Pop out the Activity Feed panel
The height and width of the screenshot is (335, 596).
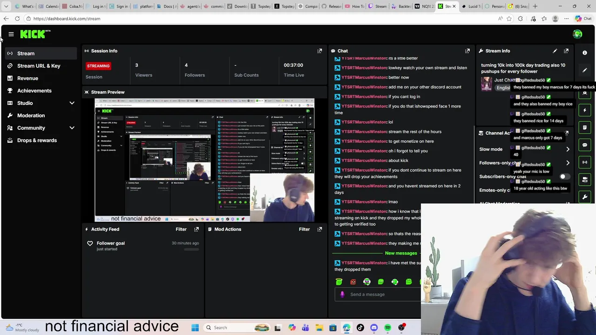coord(196,229)
